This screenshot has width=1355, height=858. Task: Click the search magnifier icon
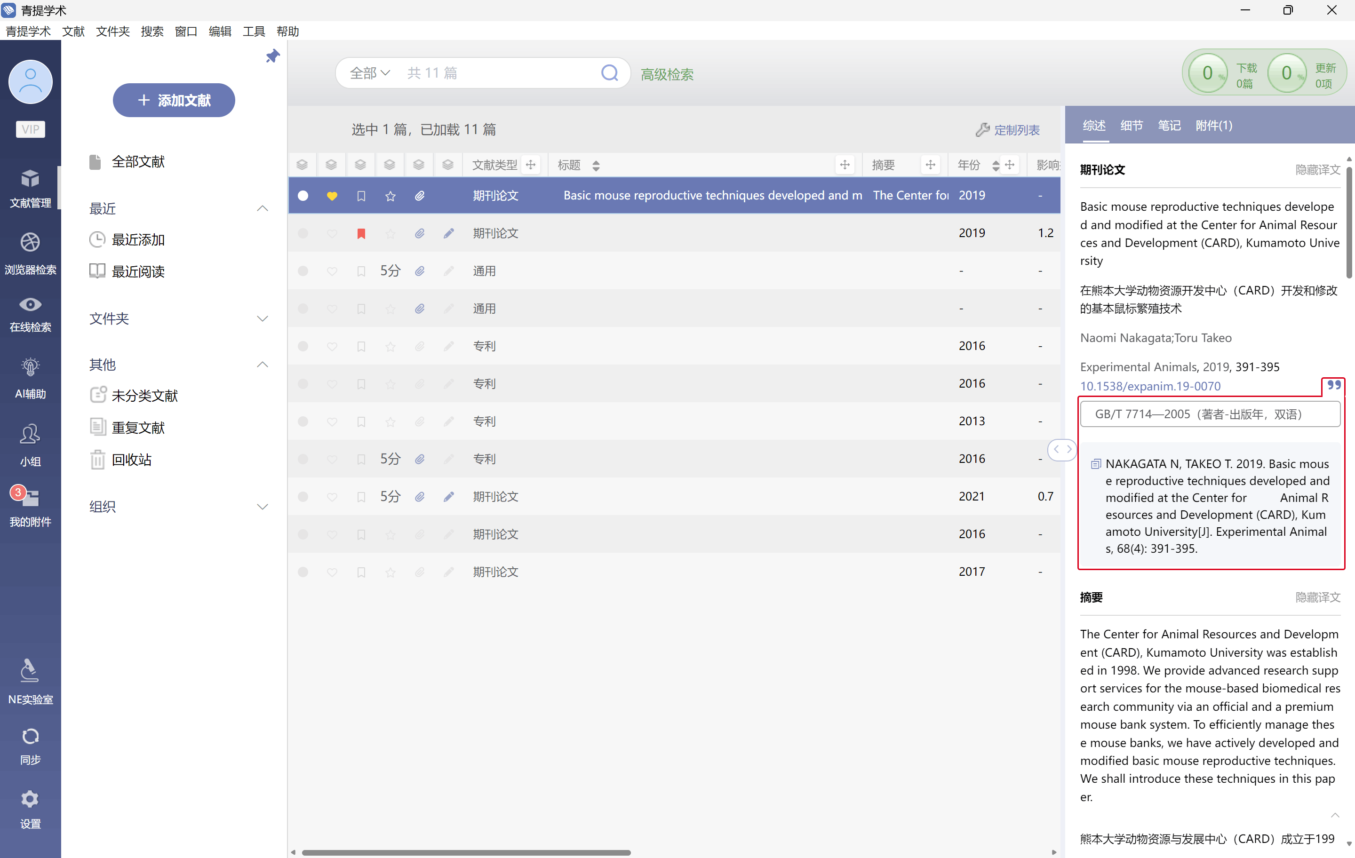click(x=609, y=72)
